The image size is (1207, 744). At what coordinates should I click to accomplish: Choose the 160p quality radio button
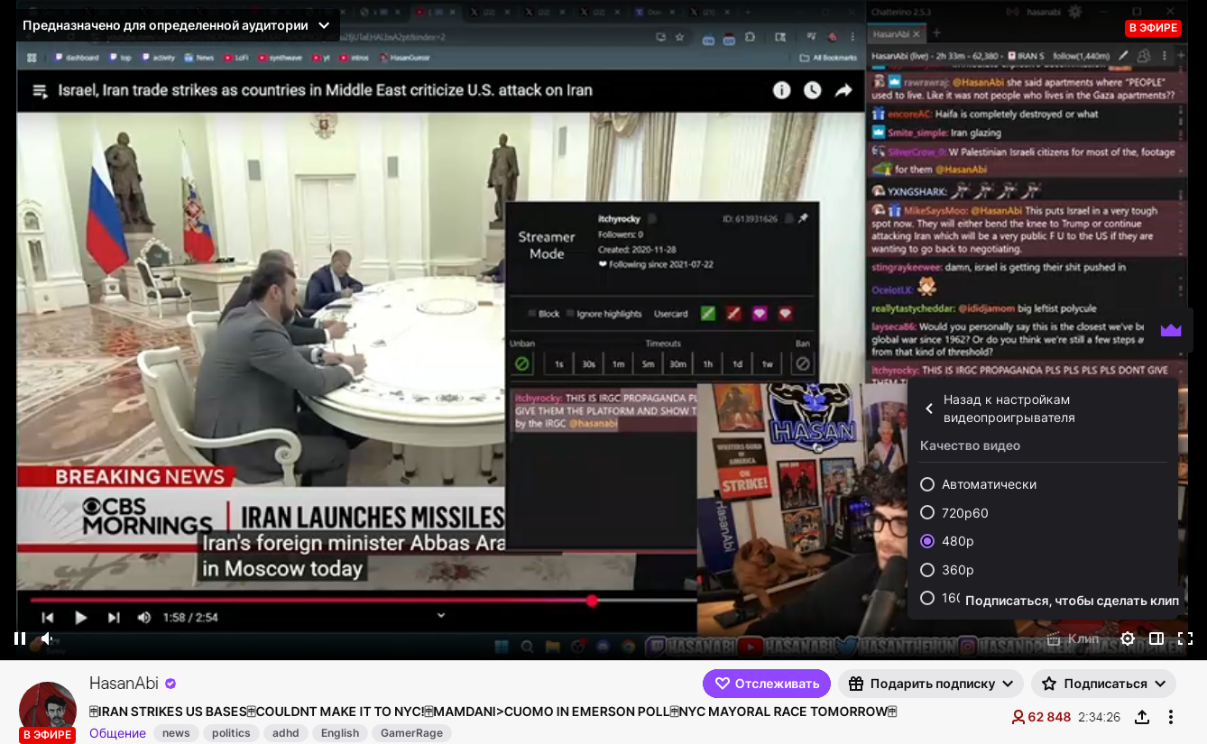coord(927,598)
